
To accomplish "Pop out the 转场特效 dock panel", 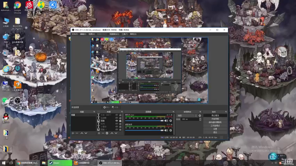I will [200, 112].
